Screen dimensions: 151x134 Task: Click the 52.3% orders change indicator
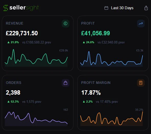pos(13,102)
